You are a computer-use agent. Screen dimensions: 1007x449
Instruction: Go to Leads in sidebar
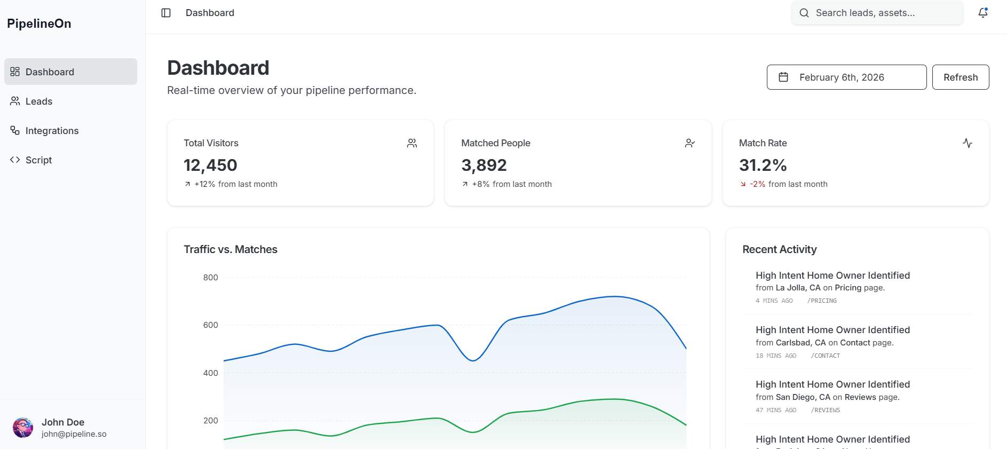(x=39, y=101)
